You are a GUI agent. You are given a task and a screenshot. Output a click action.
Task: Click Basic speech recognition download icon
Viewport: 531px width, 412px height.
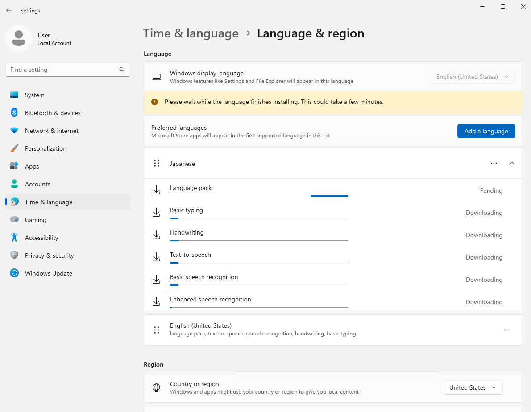tap(156, 280)
